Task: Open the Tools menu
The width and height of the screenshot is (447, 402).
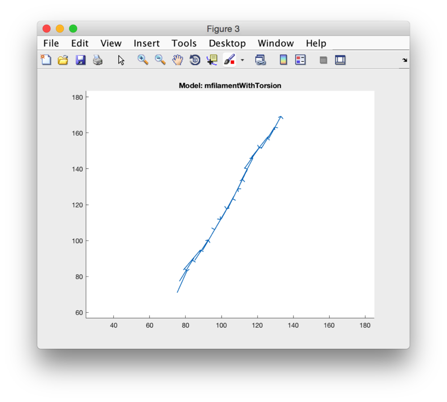Action: [184, 43]
